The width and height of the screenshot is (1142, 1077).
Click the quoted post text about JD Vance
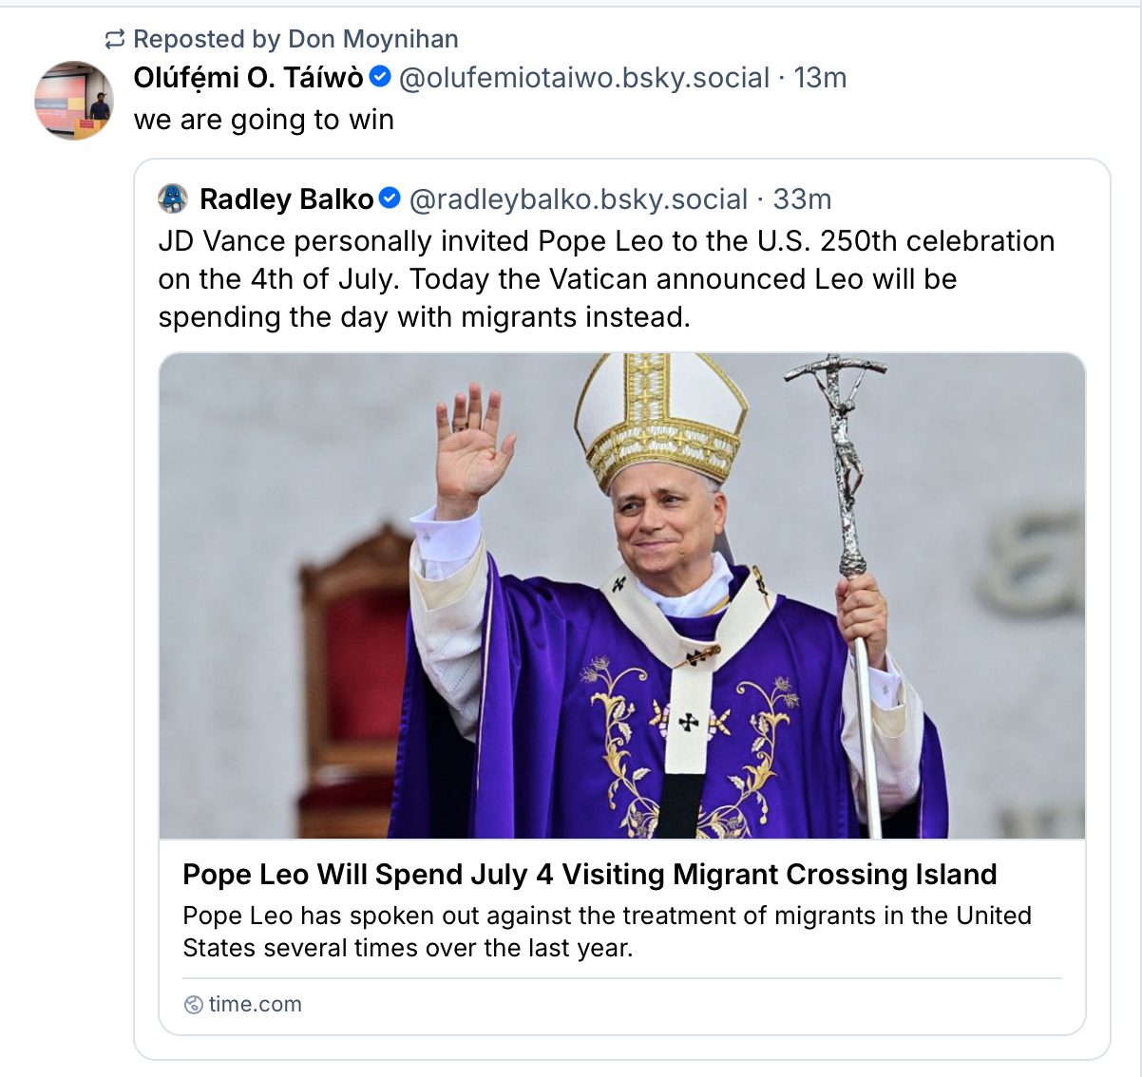pos(606,279)
